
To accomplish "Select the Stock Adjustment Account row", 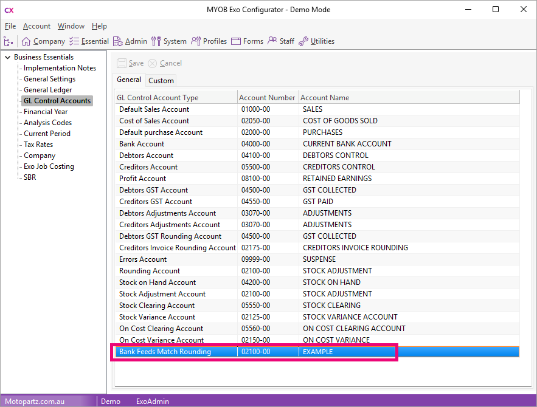I will [317, 294].
